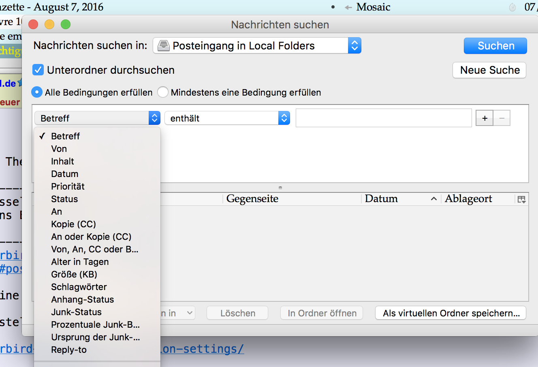Viewport: 538px width, 367px height.
Task: Pick Von, An, CC oder B... entry
Action: pos(97,249)
